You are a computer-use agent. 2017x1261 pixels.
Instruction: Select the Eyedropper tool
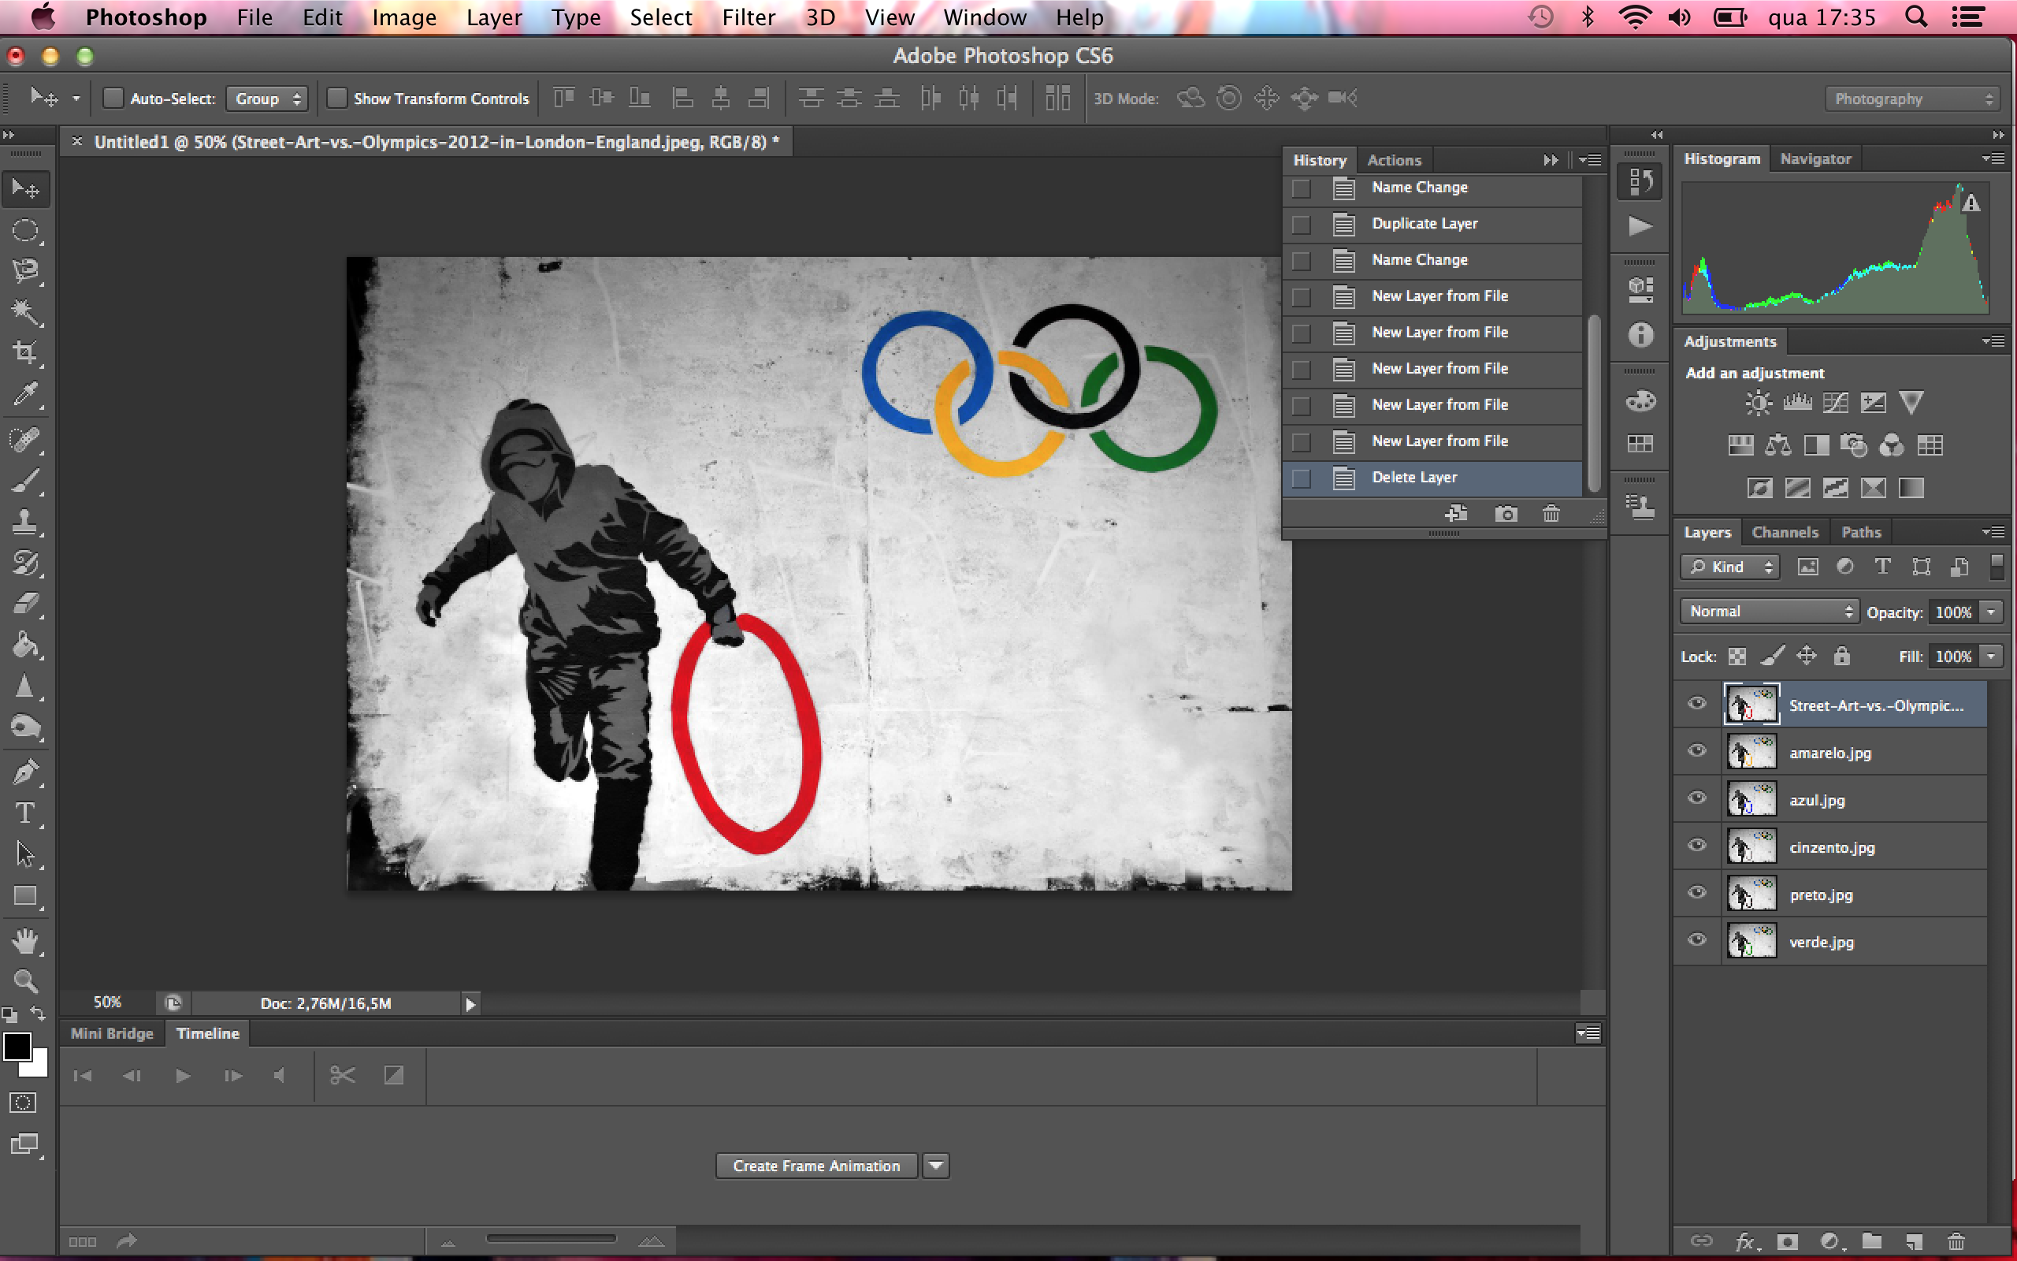tap(25, 393)
